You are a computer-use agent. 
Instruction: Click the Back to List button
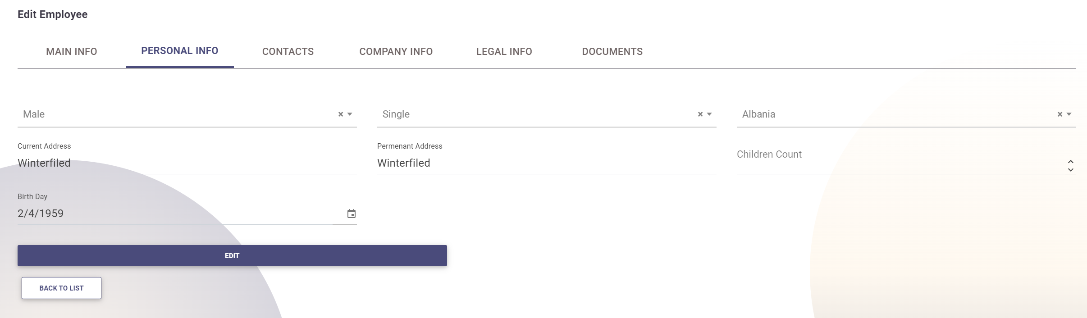(x=61, y=288)
